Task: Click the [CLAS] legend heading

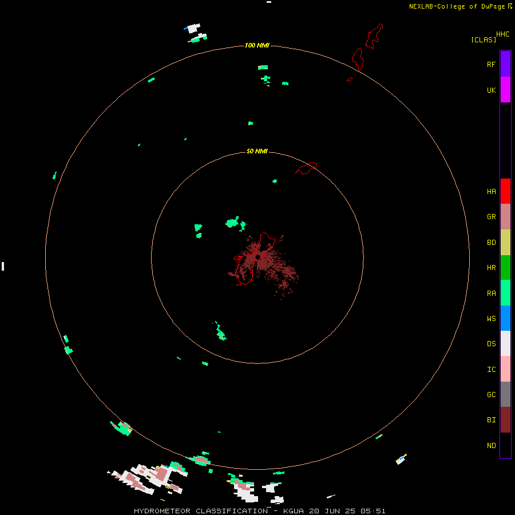Action: point(484,39)
